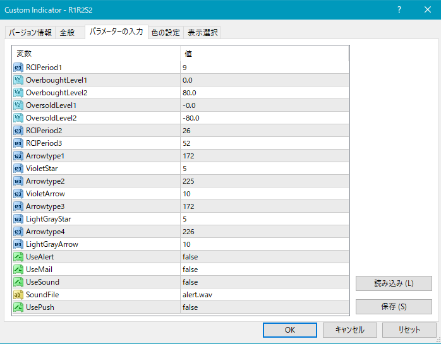Image resolution: width=441 pixels, height=344 pixels.
Task: Click the string icon beside SoundFile
Action: click(x=18, y=295)
